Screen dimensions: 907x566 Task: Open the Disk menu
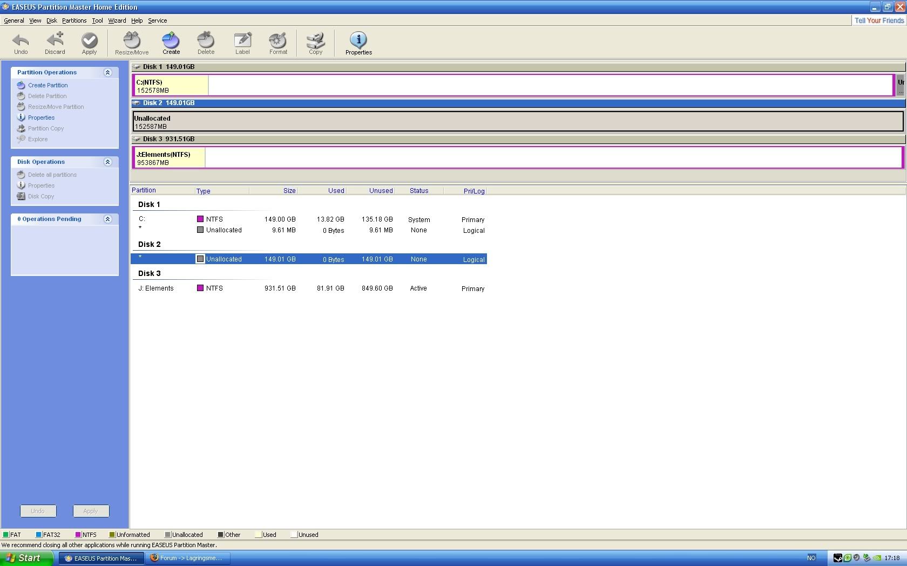52,20
